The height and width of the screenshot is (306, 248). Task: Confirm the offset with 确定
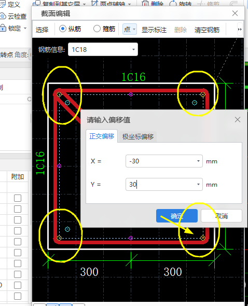[x=177, y=216]
